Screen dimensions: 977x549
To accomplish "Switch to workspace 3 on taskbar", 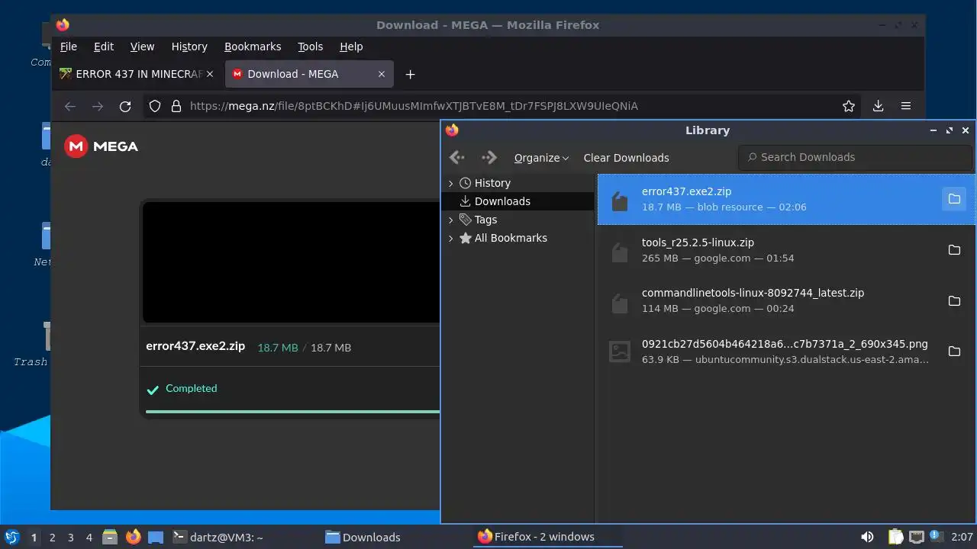I will pyautogui.click(x=70, y=538).
